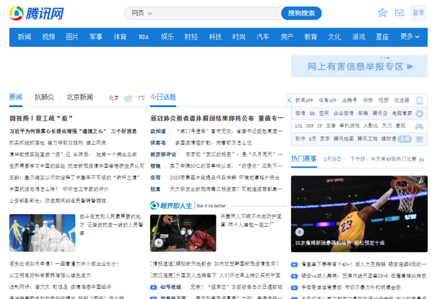Open the 腾讯文档 link

(x=367, y=139)
